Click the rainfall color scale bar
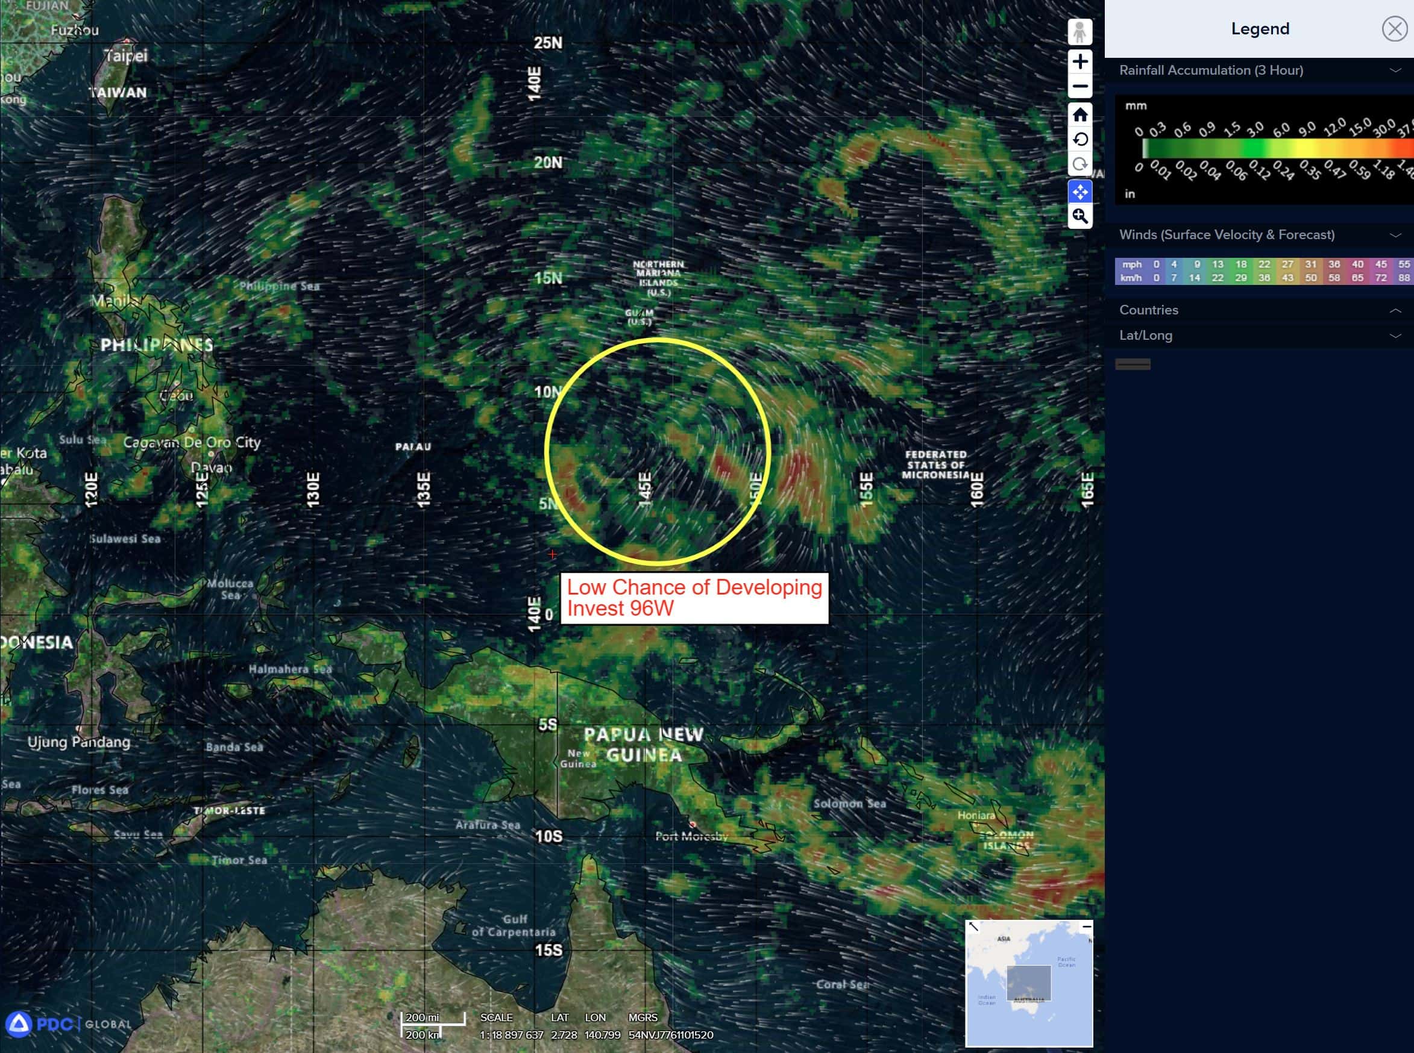1414x1053 pixels. (x=1275, y=149)
